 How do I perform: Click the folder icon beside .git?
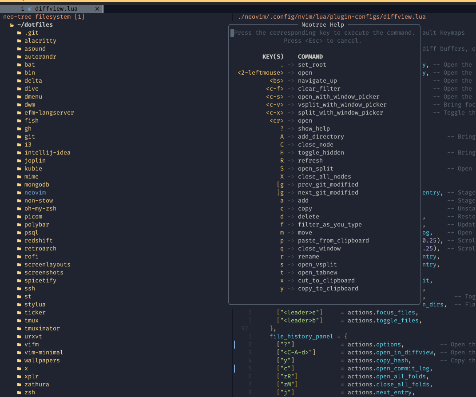click(x=19, y=33)
